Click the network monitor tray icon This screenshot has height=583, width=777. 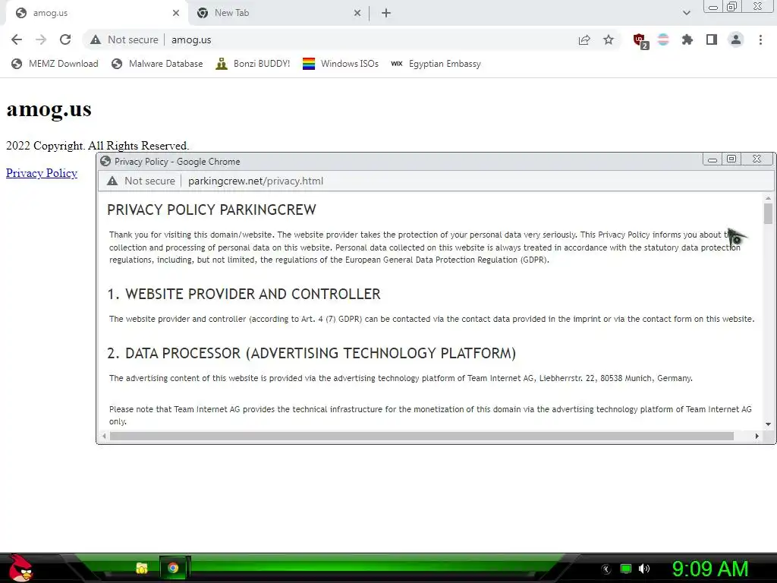[x=626, y=569]
